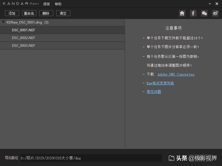This screenshot has width=222, height=166.
Task: Open the 常见问题 FAQ link
Action: click(154, 92)
